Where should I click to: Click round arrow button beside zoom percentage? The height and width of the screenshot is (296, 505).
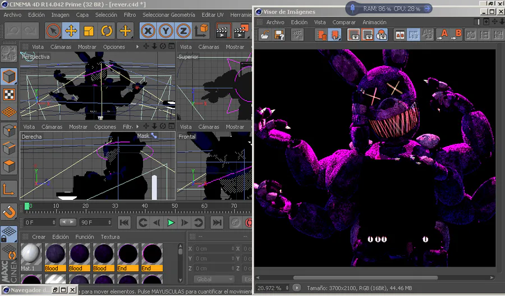[x=297, y=288]
